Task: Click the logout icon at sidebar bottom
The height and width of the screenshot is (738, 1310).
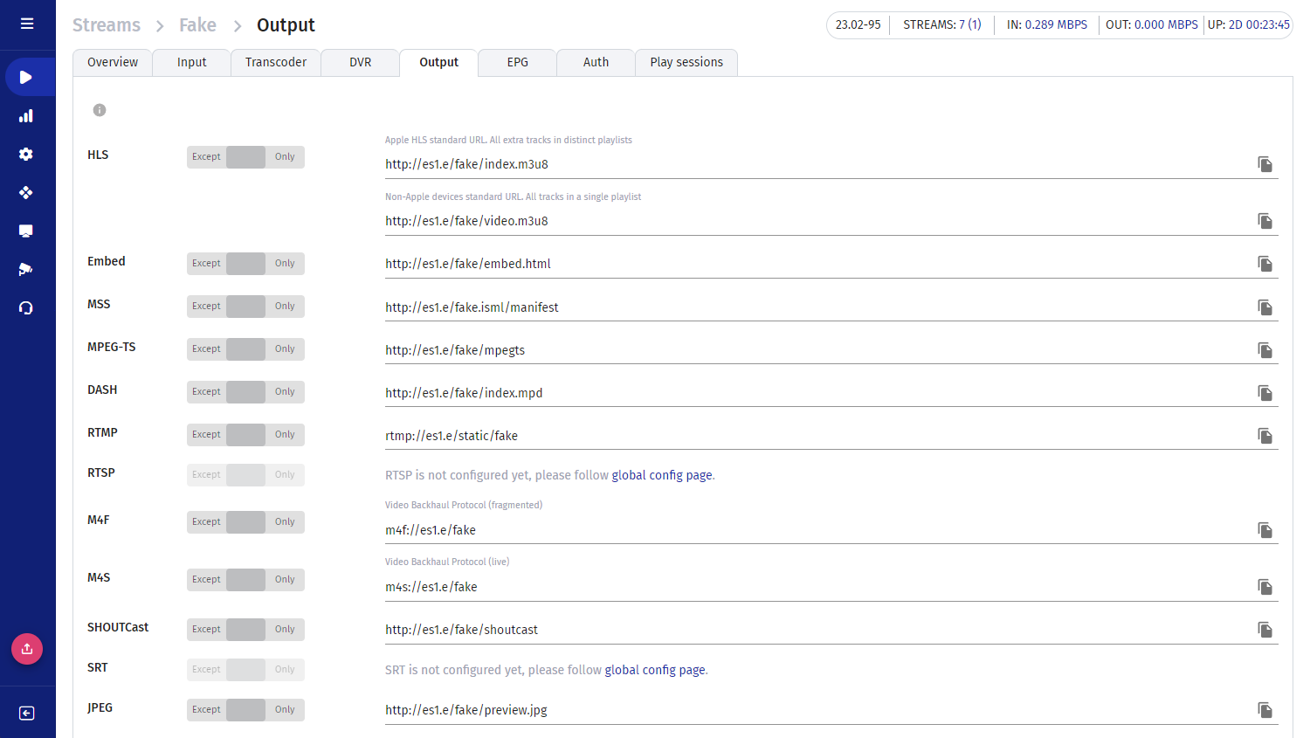Action: [x=27, y=714]
